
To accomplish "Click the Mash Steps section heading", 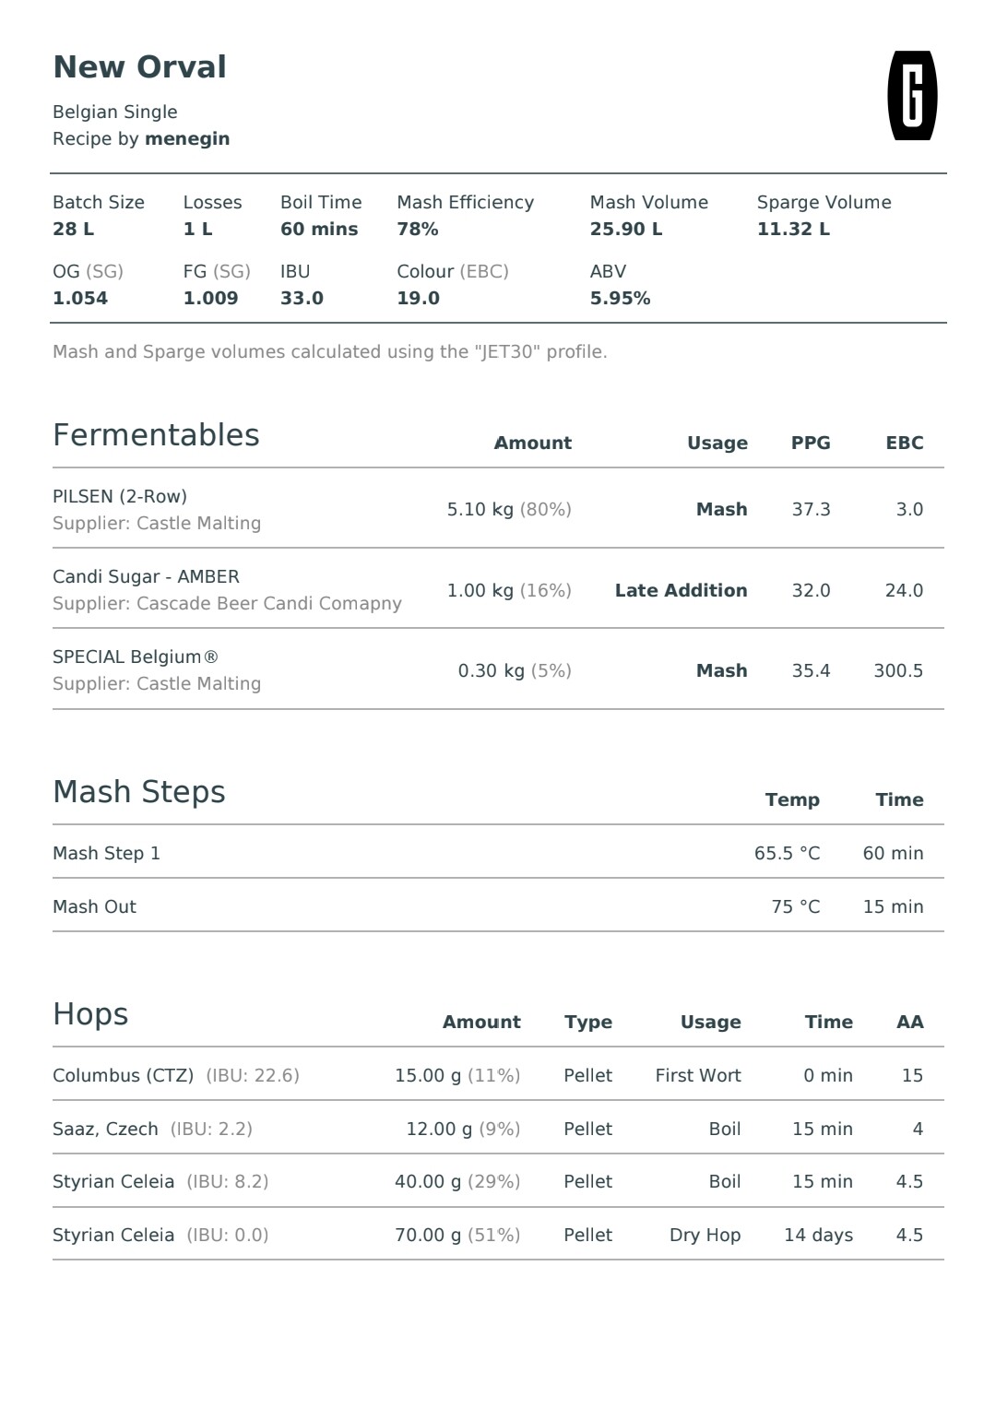I will (x=139, y=792).
